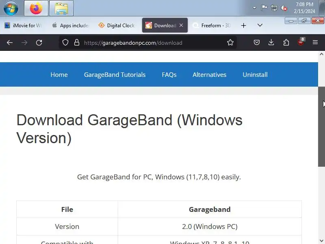Viewport: 325px width, 244px height.
Task: Switch to the Digital Clock tab
Action: pyautogui.click(x=117, y=25)
